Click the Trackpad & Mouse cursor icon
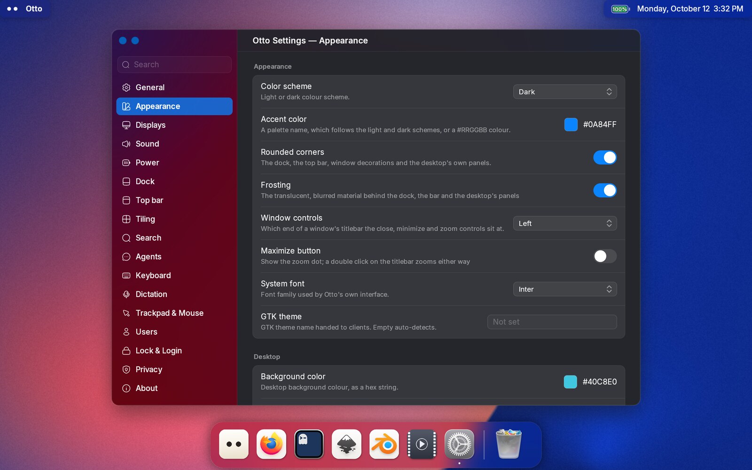The width and height of the screenshot is (752, 470). click(x=126, y=313)
